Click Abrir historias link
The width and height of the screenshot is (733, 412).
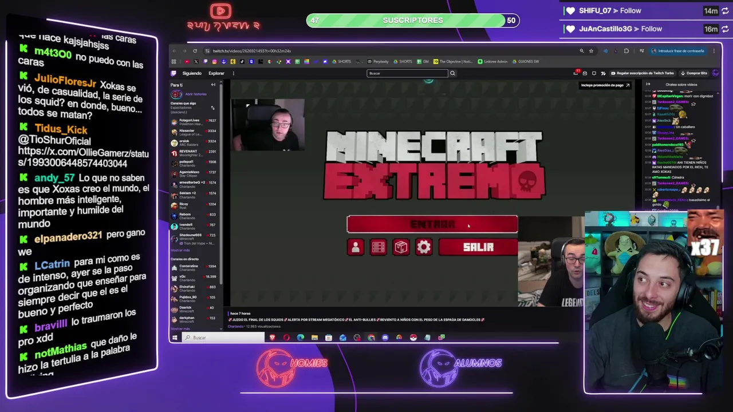[196, 94]
